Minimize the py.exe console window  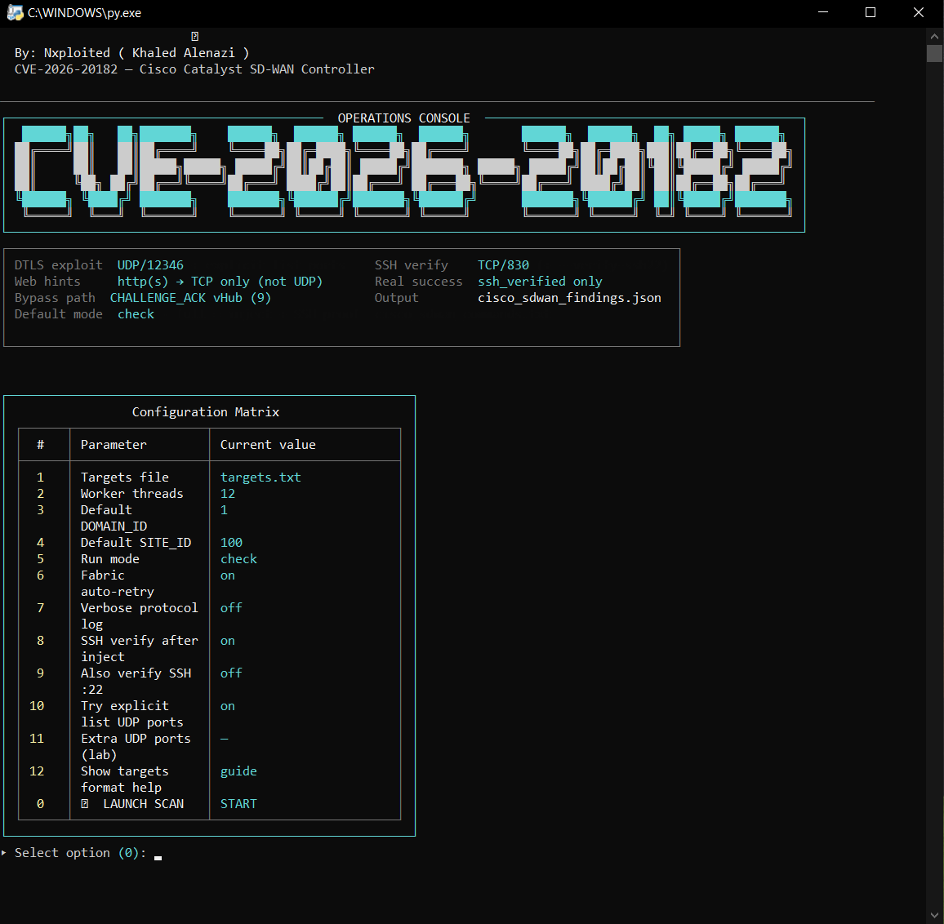(x=823, y=12)
